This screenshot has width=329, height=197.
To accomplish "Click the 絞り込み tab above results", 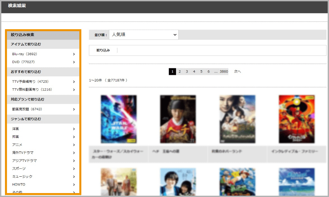I will [103, 51].
